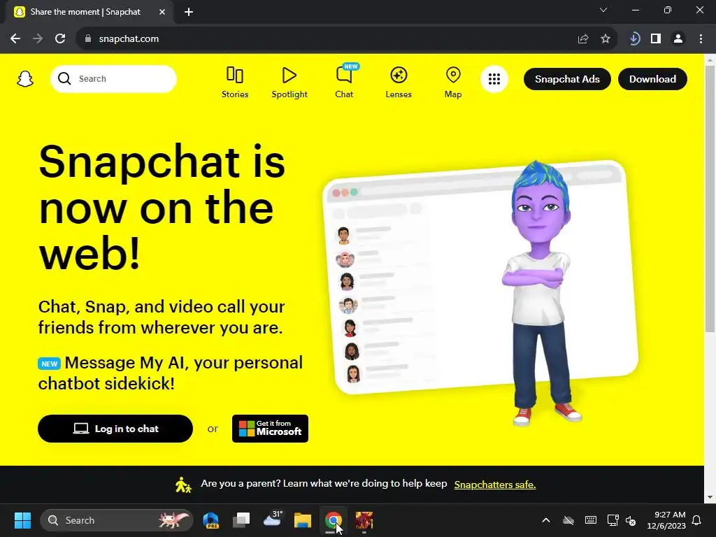
Task: Open Map in the navigation bar
Action: [x=453, y=83]
